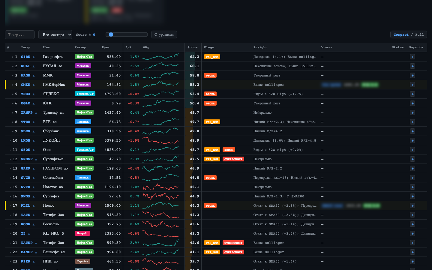This screenshot has height=270, width=432.
Task: Sort by the Цена column header
Action: (106, 47)
